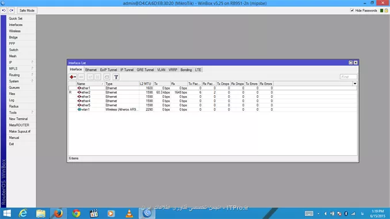Sort by the L2 MTU column header

coord(146,84)
